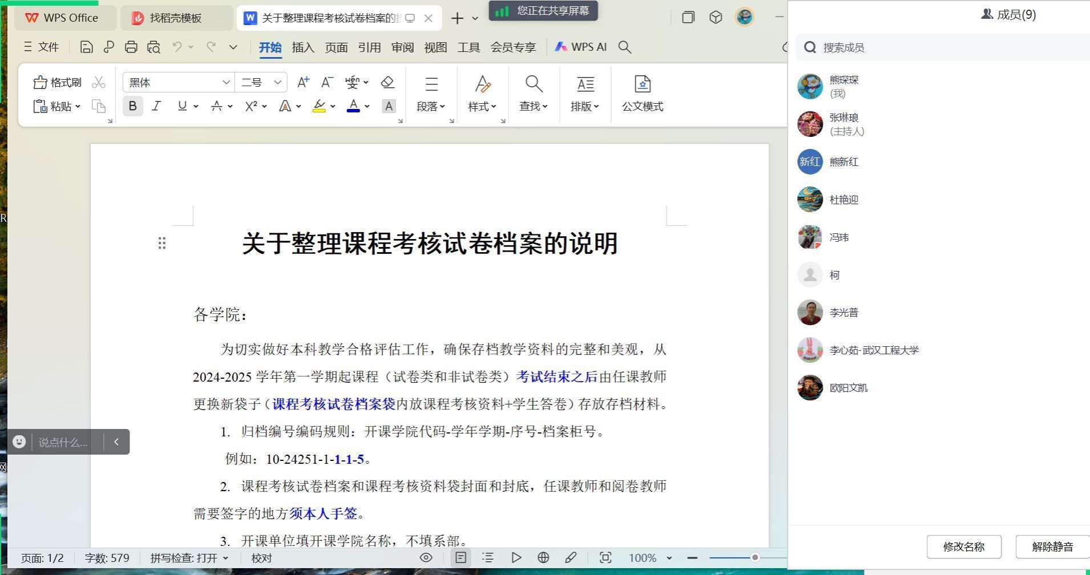Toggle eye-protection mode icon in status bar

[426, 558]
